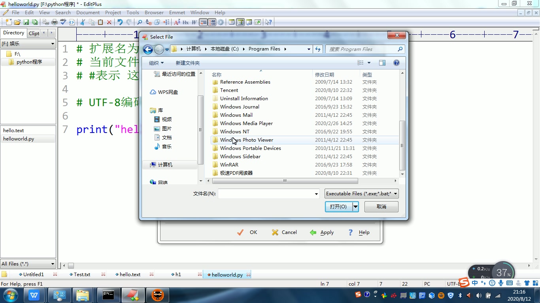Click the Help icon in the Select File dialog

(x=396, y=62)
